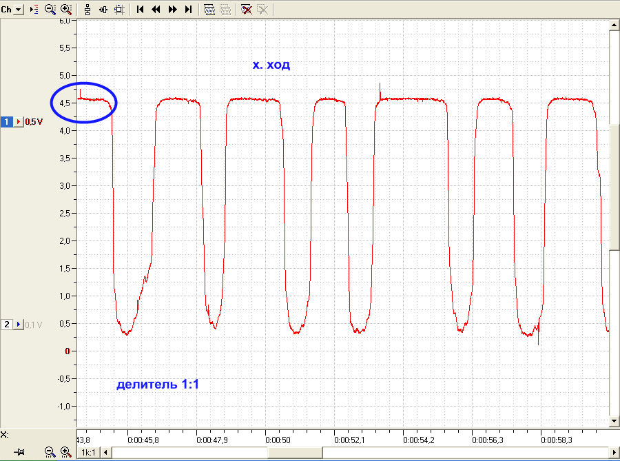Screen dimensions: 620x461
Task: Click the X: cursor readout label
Action: (x=4, y=435)
